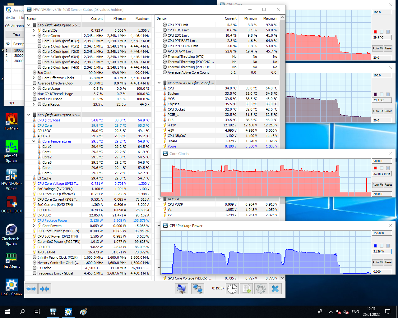Click the expand-columns arrows button in HWiNFO
This screenshot has width=398, height=318.
[x=31, y=289]
